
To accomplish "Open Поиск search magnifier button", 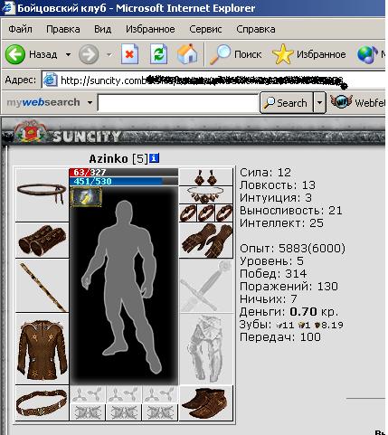I will pos(235,54).
